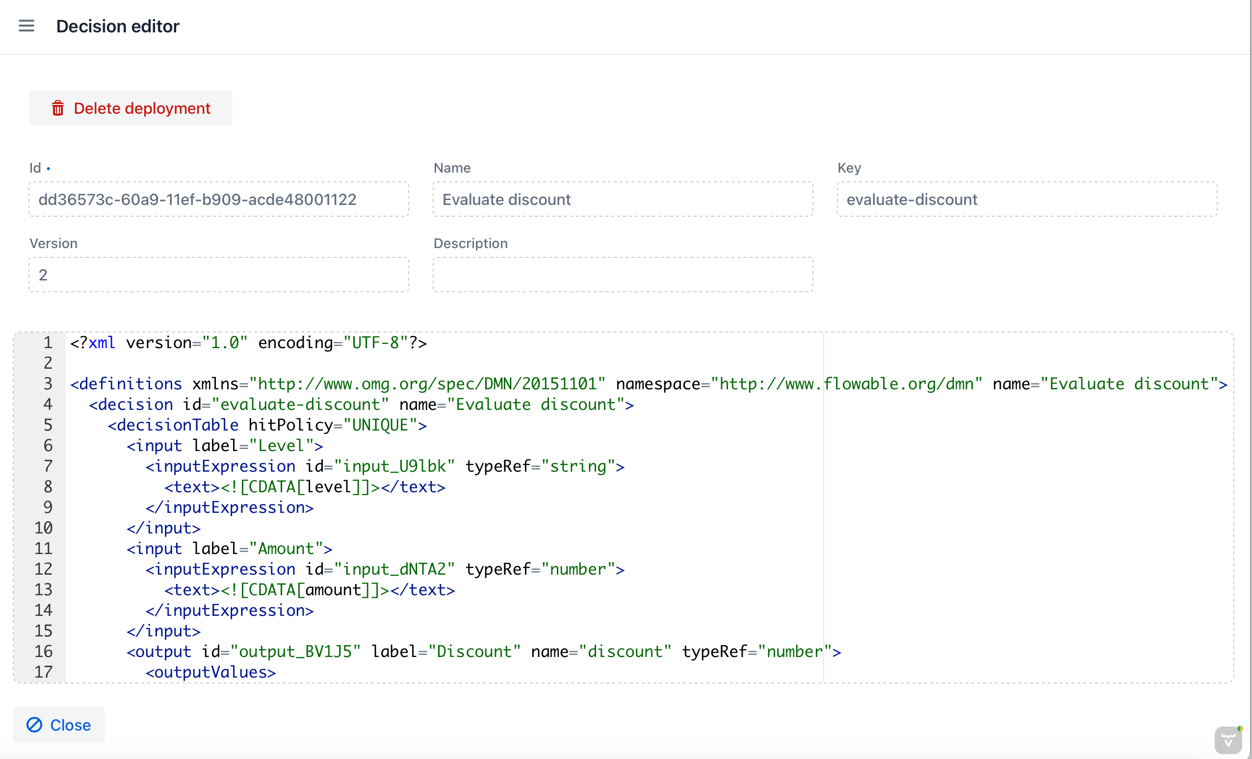
Task: Focus the Version field showing 2
Action: coord(218,275)
